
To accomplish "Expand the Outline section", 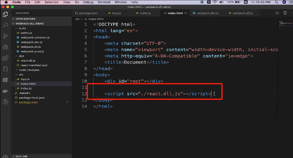I will coord(42,156).
